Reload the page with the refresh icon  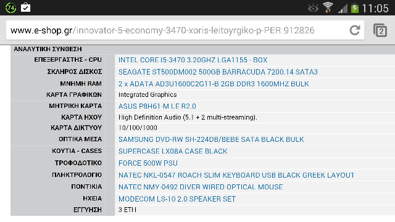pos(355,30)
